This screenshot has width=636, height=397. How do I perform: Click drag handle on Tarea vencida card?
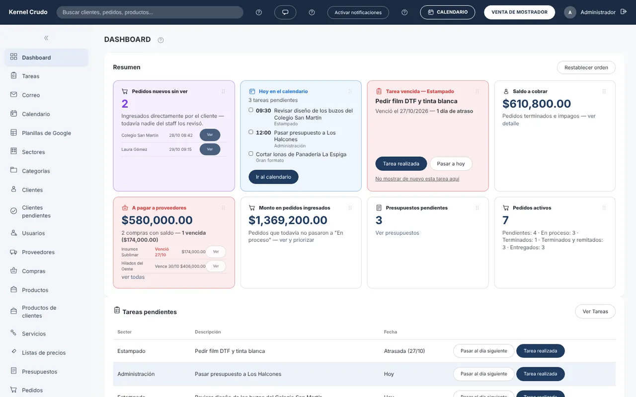477,91
